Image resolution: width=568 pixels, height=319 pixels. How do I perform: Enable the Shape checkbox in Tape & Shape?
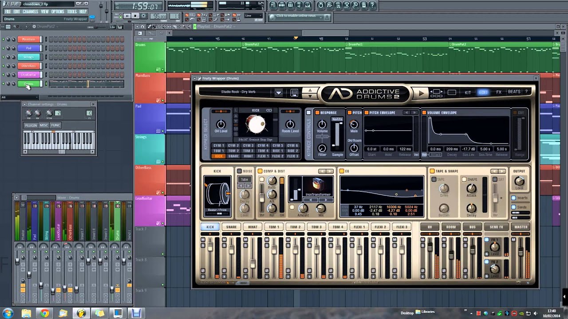pyautogui.click(x=464, y=179)
